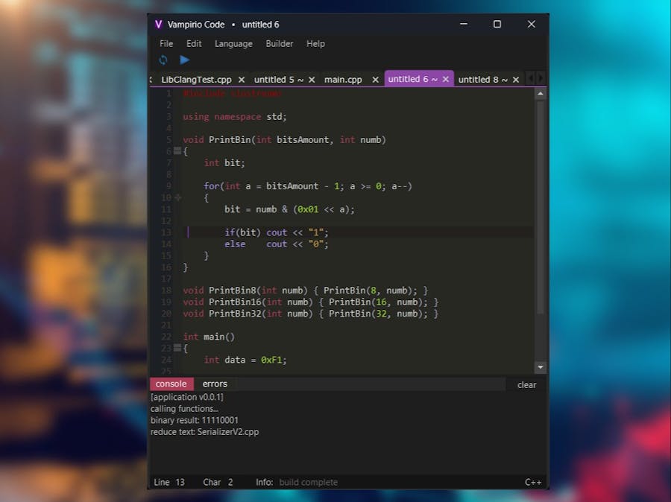Click the editor scrollbar up arrow
Screen dimensions: 671x502
click(540, 93)
